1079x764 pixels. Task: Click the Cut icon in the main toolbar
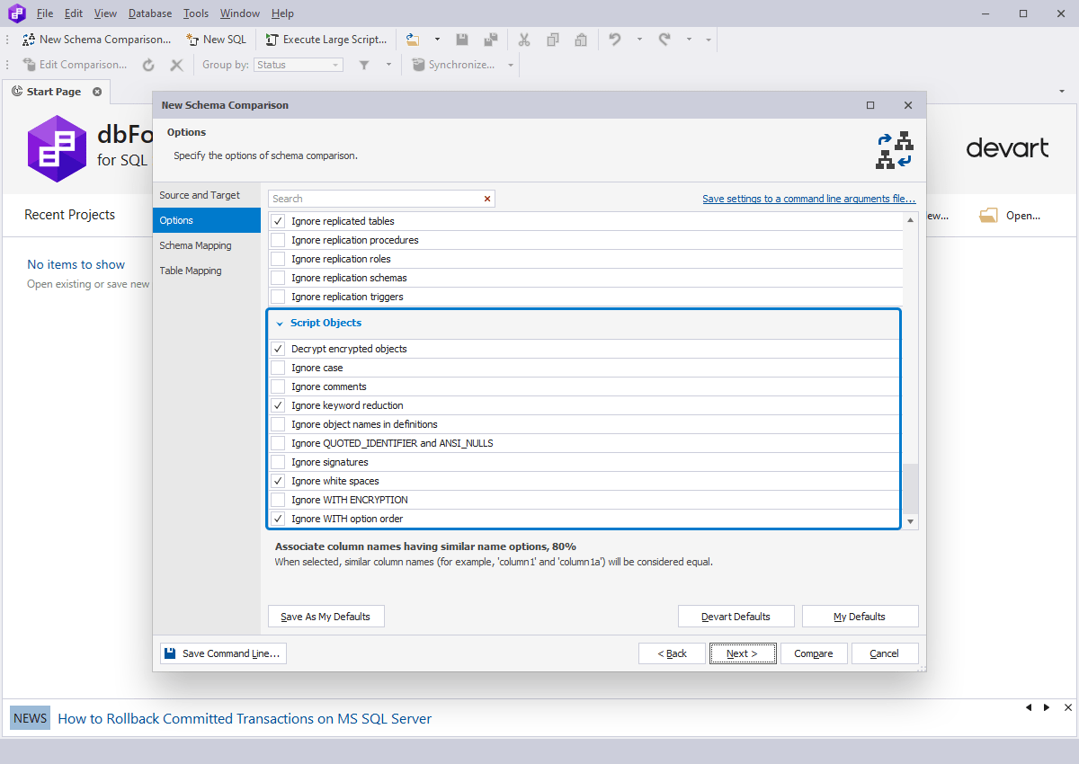(524, 40)
